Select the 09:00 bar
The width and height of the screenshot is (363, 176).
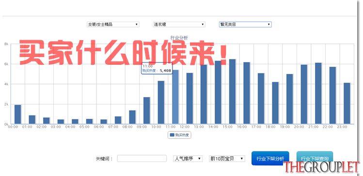[147, 111]
